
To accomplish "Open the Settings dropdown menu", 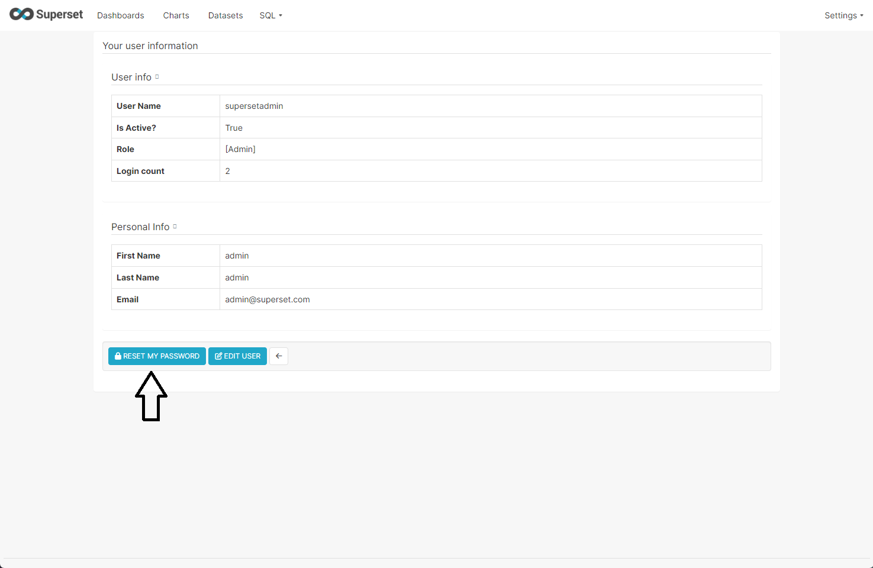I will (x=843, y=15).
